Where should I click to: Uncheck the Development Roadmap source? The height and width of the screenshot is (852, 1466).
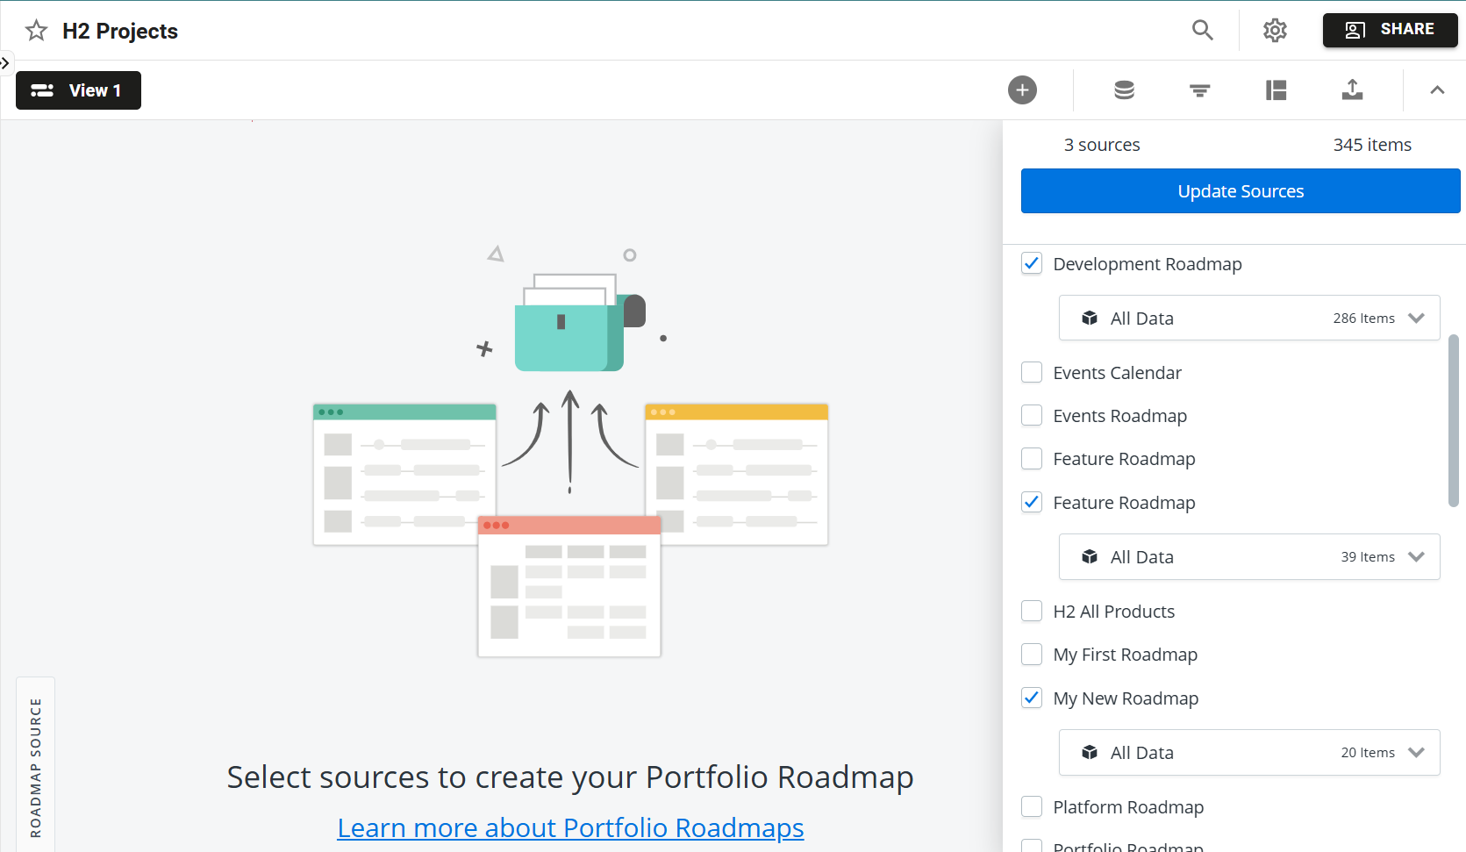tap(1031, 262)
